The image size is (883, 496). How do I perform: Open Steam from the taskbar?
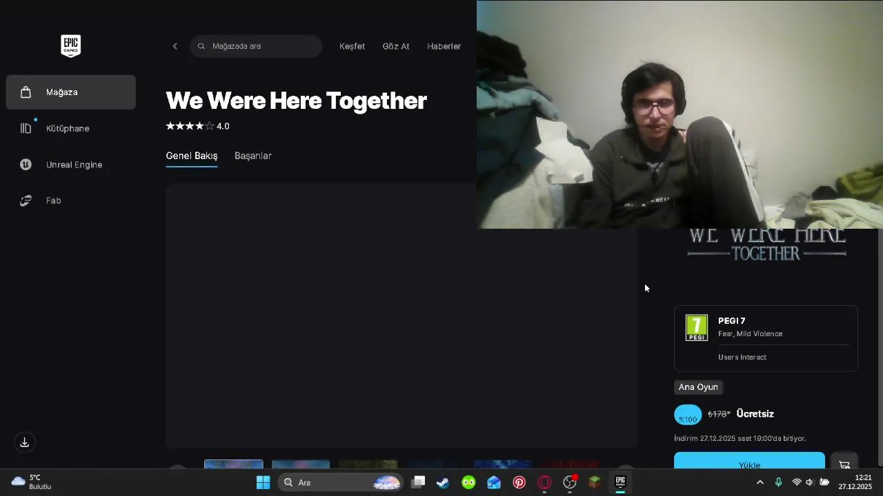click(x=443, y=482)
